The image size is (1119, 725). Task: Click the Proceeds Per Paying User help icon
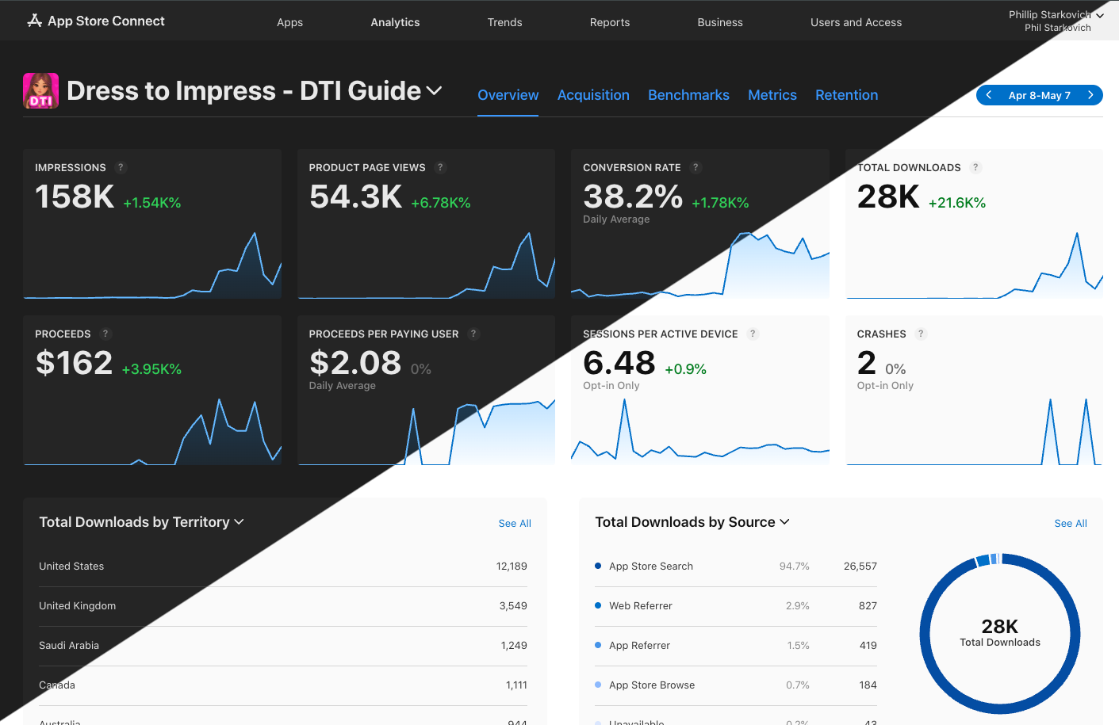point(473,334)
